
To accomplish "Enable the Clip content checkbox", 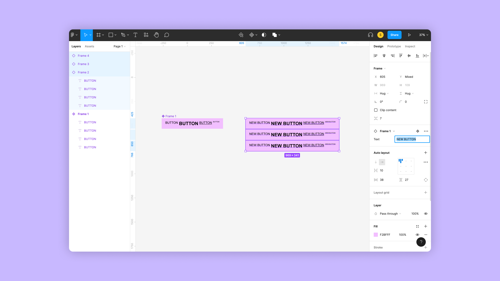I will pyautogui.click(x=376, y=110).
